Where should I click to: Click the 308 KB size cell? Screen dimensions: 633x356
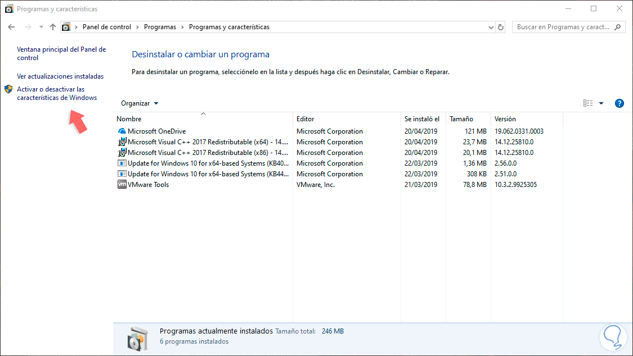point(477,174)
